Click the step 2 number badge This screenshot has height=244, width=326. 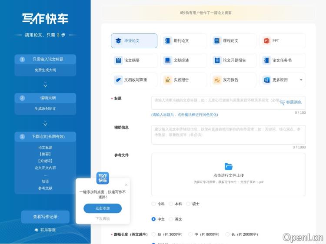click(22, 98)
